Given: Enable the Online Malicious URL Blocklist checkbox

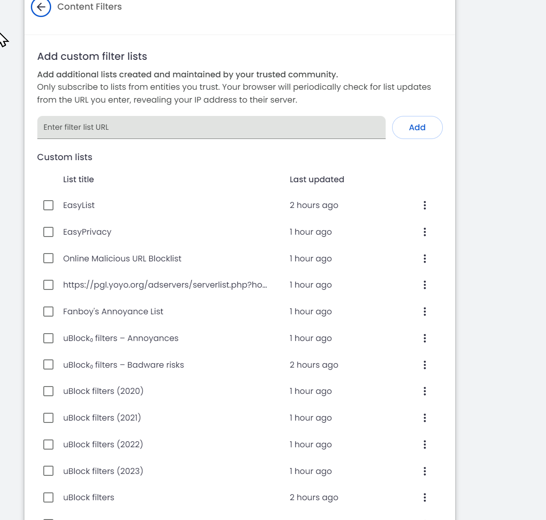Looking at the screenshot, I should (x=48, y=259).
